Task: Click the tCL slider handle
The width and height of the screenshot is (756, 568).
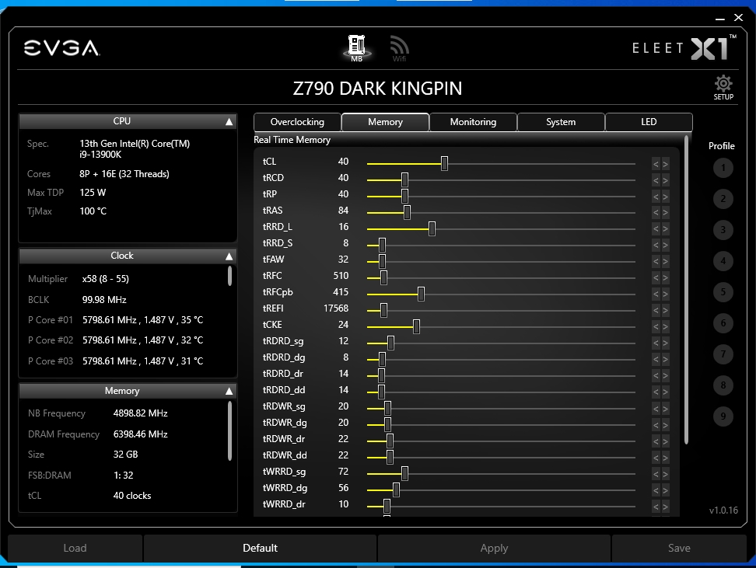Action: tap(444, 163)
